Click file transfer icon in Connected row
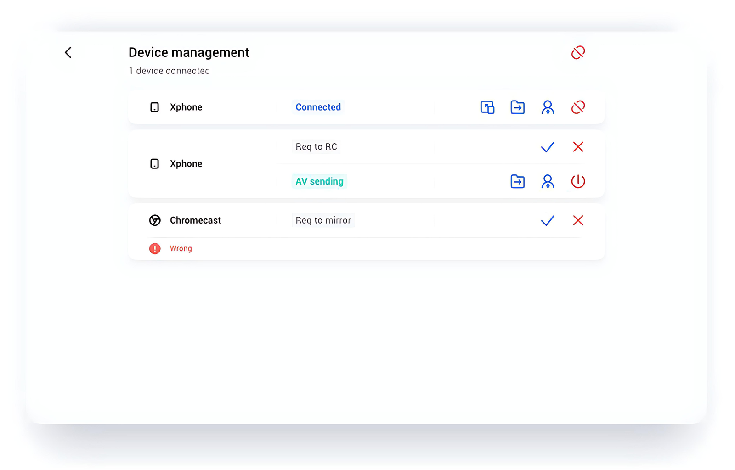Image resolution: width=735 pixels, height=470 pixels. tap(517, 107)
